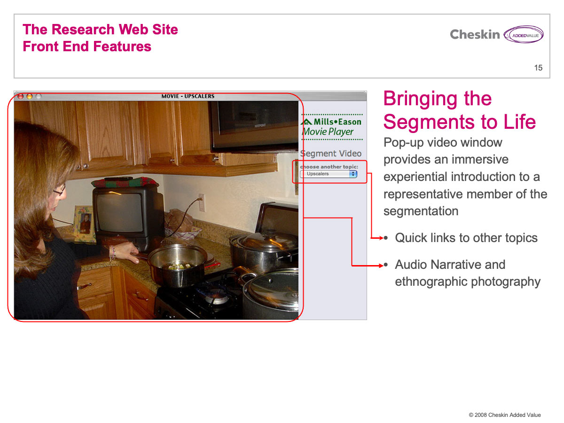Click the Movie Player text
The image size is (564, 423).
pos(328,132)
